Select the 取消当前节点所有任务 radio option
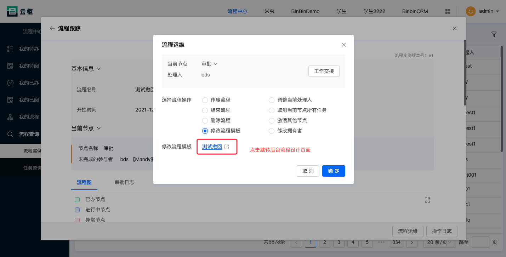Image resolution: width=506 pixels, height=257 pixels. [x=272, y=110]
